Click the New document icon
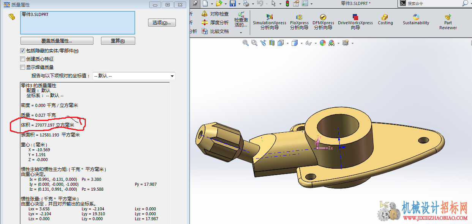Image resolution: width=472 pixels, height=224 pixels. 205,3
